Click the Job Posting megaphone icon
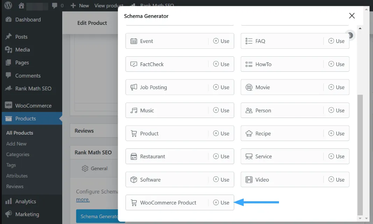The width and height of the screenshot is (373, 224). tap(134, 87)
